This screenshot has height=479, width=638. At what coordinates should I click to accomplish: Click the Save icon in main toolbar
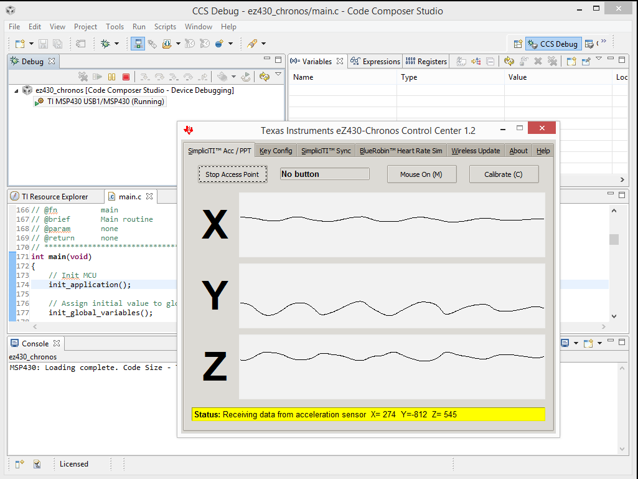tap(43, 44)
